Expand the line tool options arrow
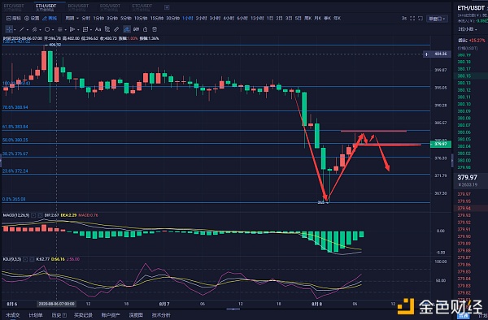This screenshot has height=320, width=488. (x=28, y=30)
